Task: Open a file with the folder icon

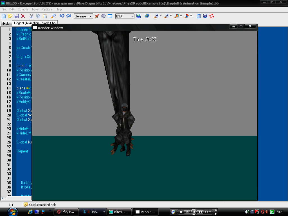Action: 10,16
